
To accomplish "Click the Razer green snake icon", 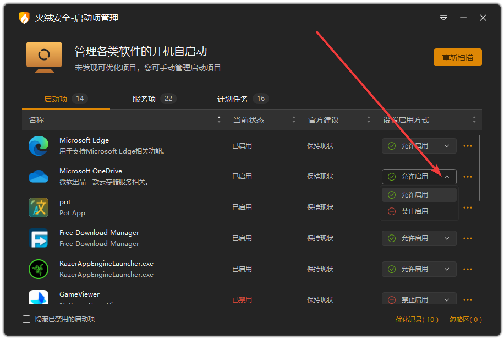I will coord(39,269).
